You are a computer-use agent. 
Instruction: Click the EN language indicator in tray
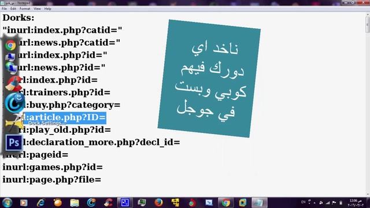pyautogui.click(x=303, y=202)
